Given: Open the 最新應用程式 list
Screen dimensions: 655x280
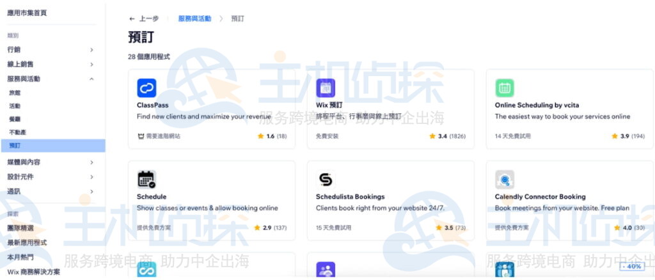Looking at the screenshot, I should [x=27, y=242].
